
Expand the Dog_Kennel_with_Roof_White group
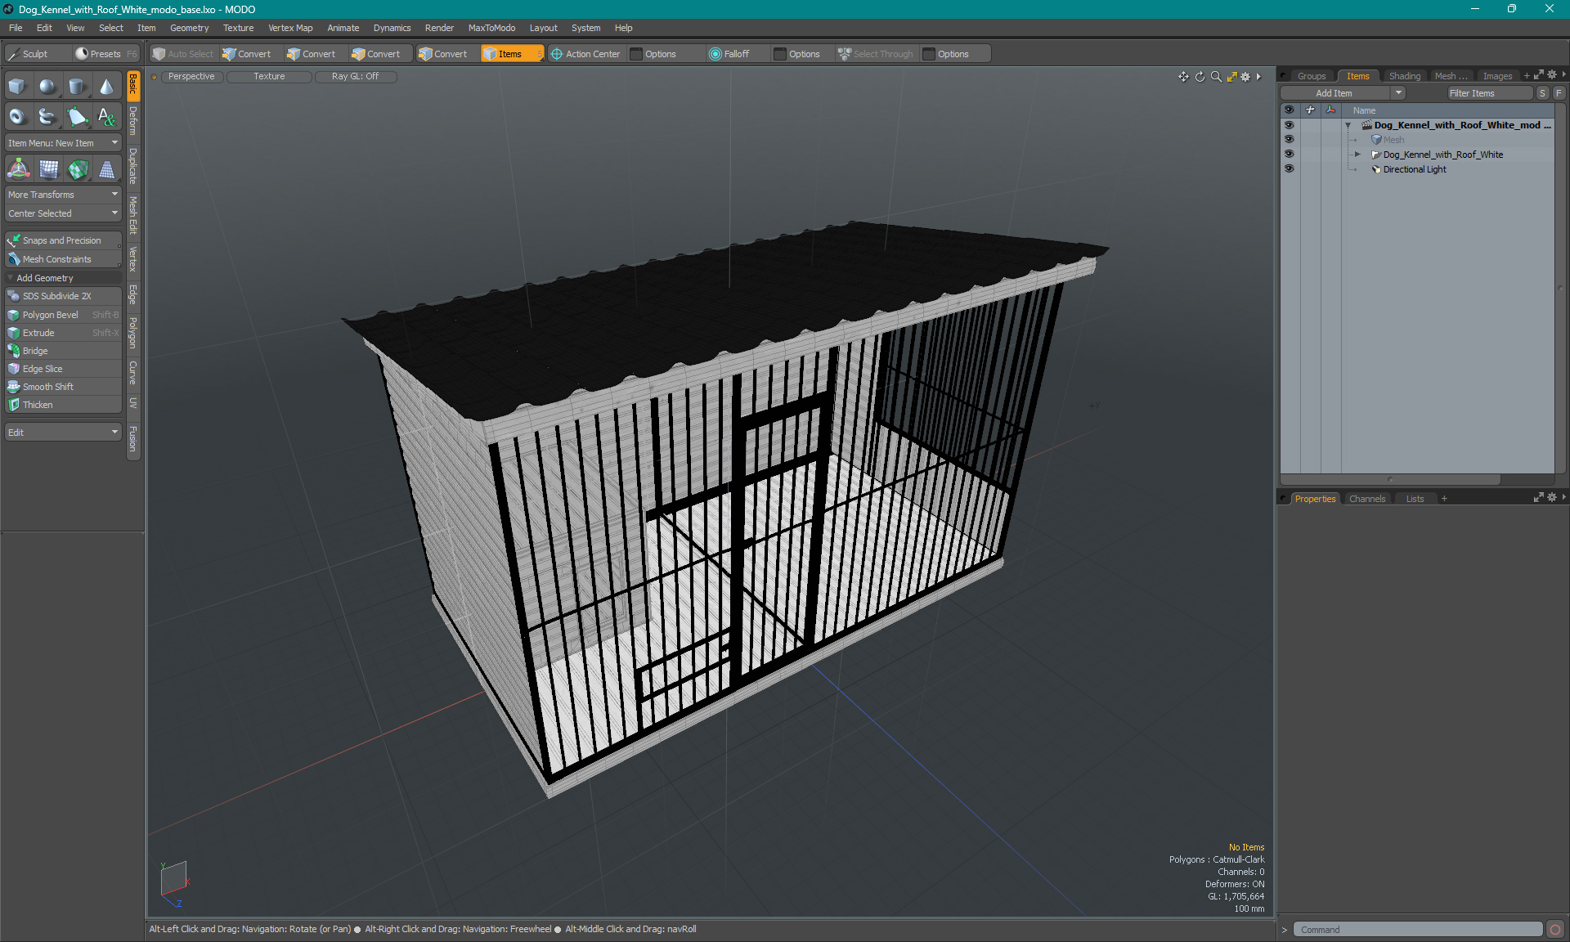1357,155
